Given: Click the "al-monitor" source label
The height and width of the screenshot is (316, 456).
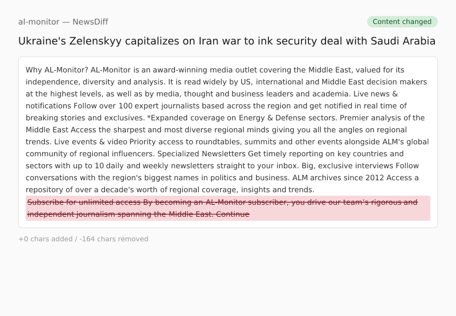Looking at the screenshot, I should [x=39, y=22].
